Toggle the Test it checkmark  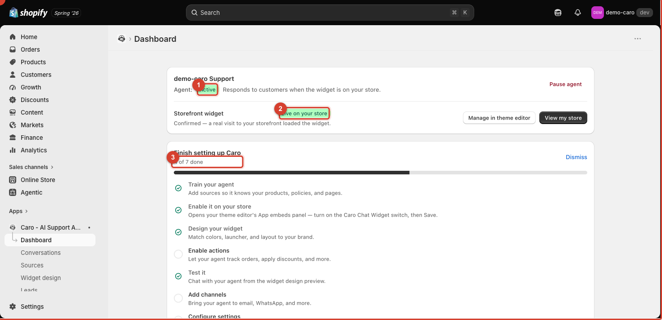(178, 276)
